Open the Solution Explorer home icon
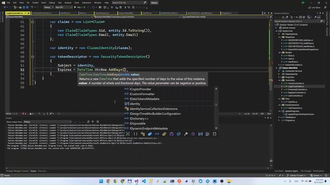The image size is (330, 185). coord(283,17)
